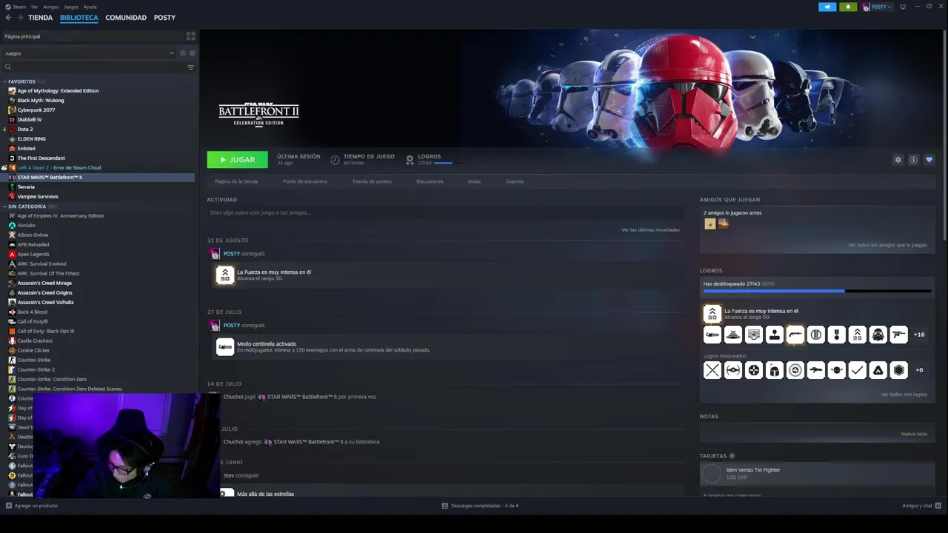Show +16 more unlocked achievements
This screenshot has height=533, width=948.
919,335
